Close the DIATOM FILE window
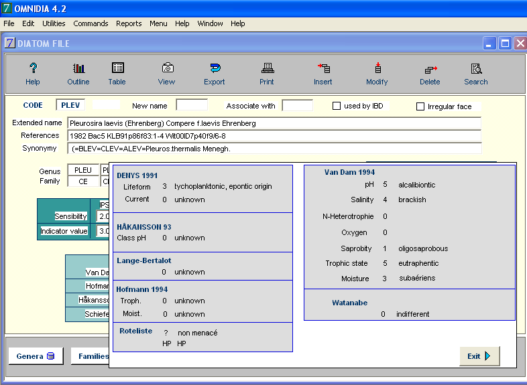527x385 pixels. [x=520, y=44]
